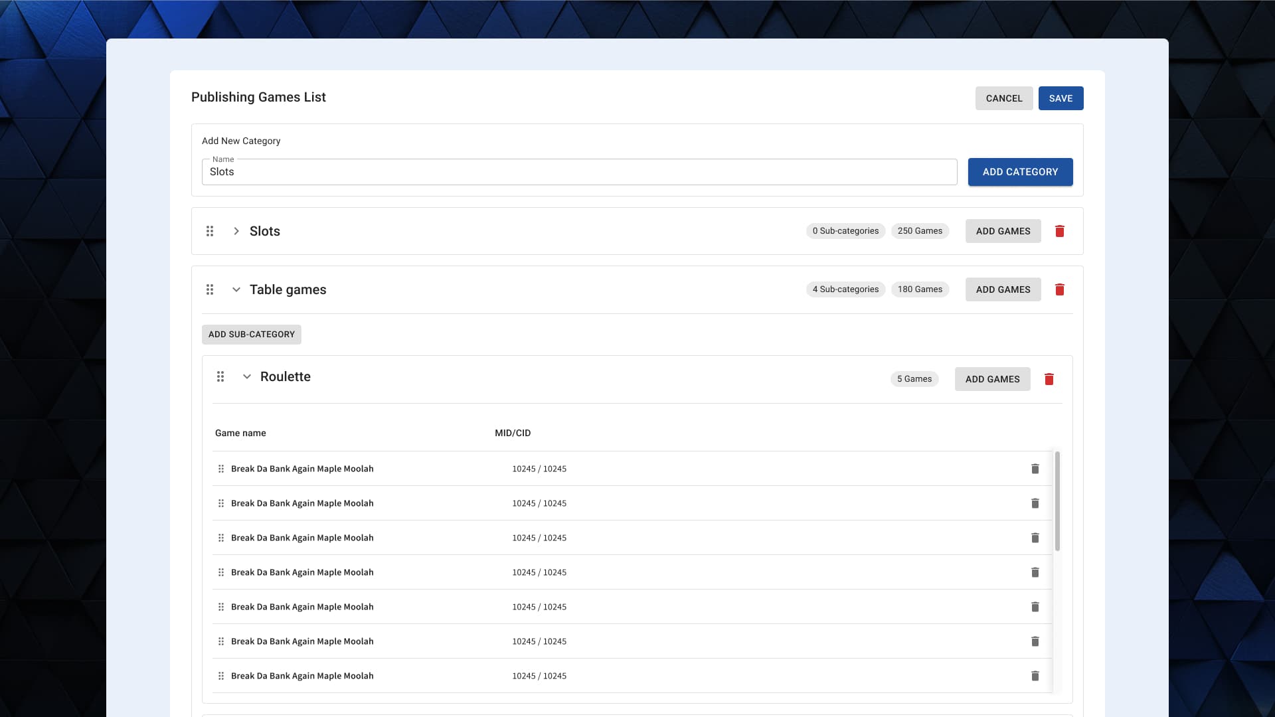Click the Add Category button

click(1020, 172)
